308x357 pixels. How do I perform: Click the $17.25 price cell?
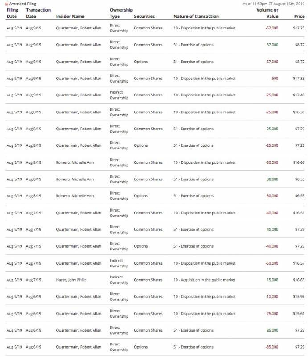click(x=299, y=28)
